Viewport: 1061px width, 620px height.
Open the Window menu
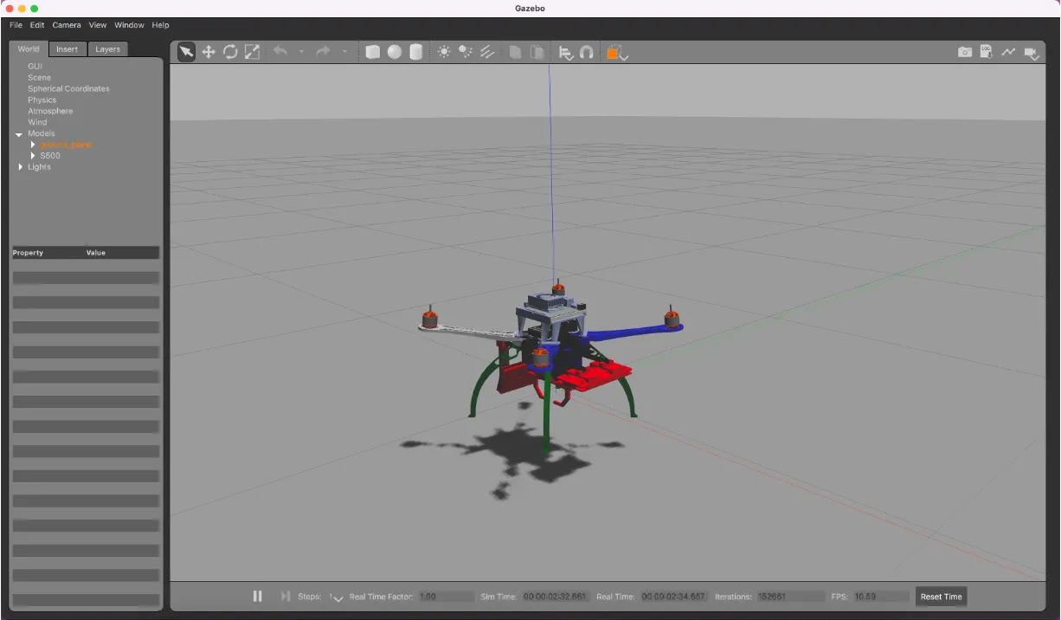coord(130,25)
